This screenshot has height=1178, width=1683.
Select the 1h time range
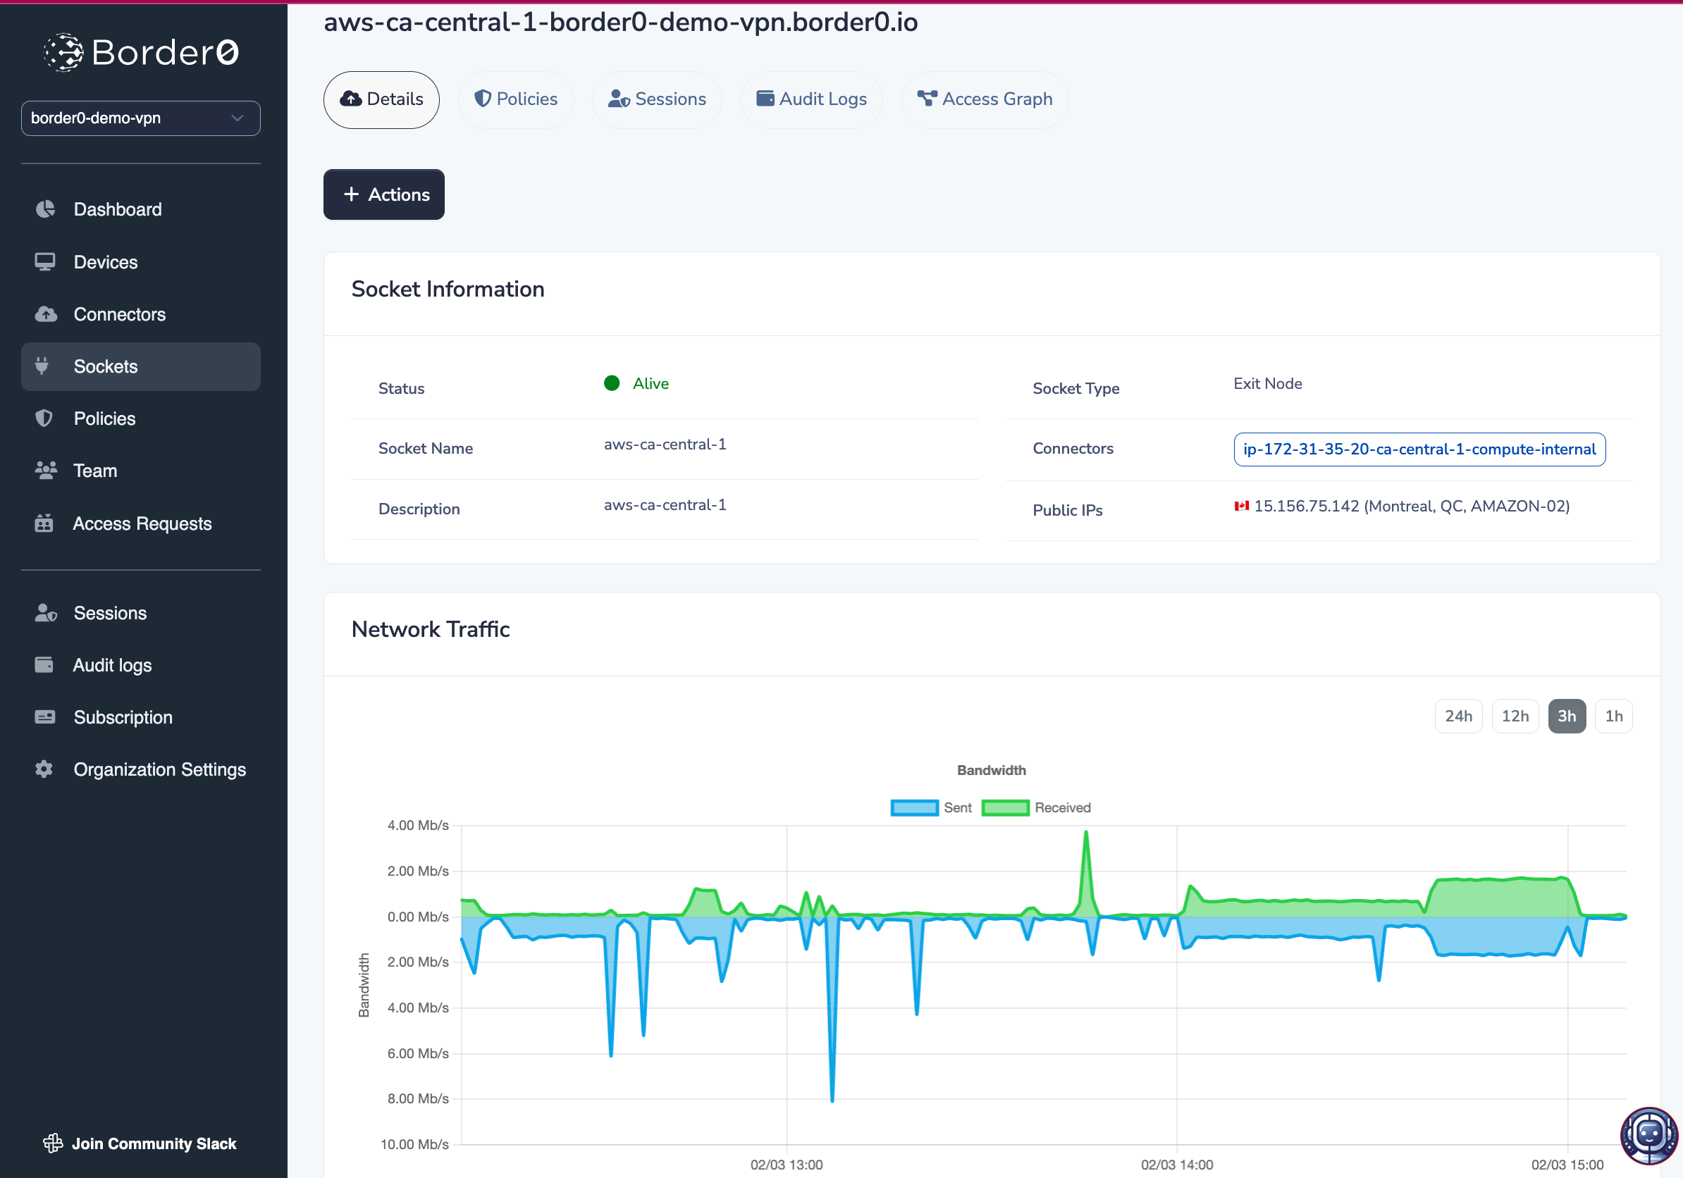tap(1614, 716)
